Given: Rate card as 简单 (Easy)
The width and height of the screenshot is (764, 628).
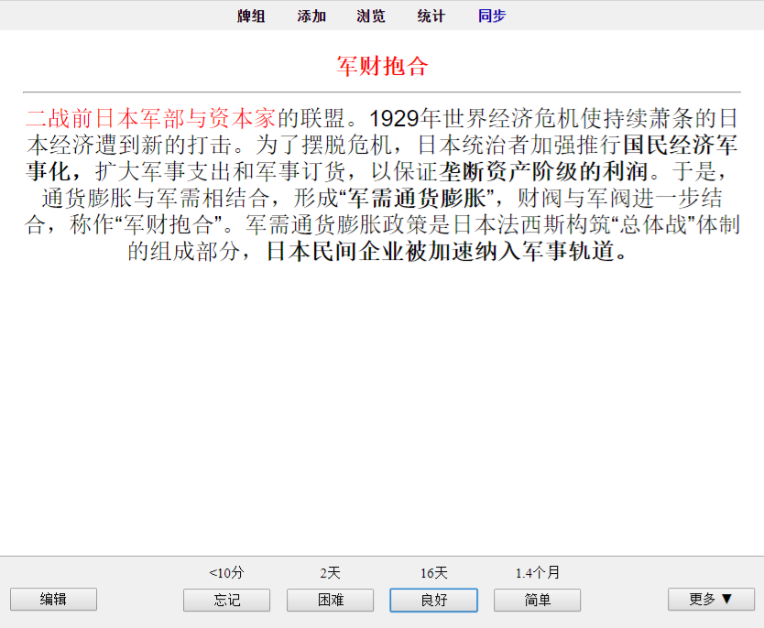Looking at the screenshot, I should tap(538, 600).
